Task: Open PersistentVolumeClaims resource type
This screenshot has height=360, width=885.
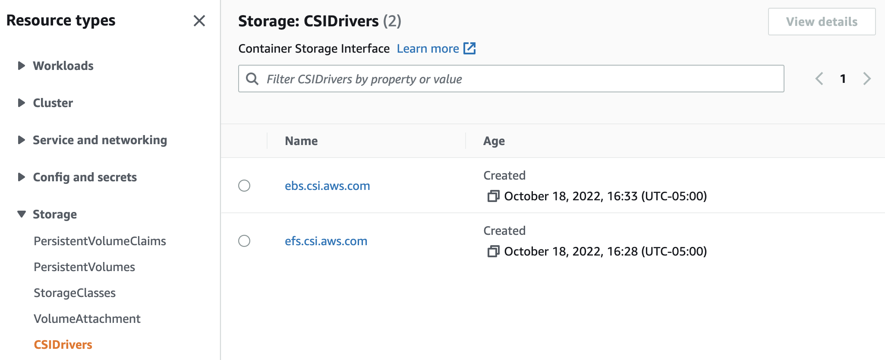Action: (x=100, y=241)
